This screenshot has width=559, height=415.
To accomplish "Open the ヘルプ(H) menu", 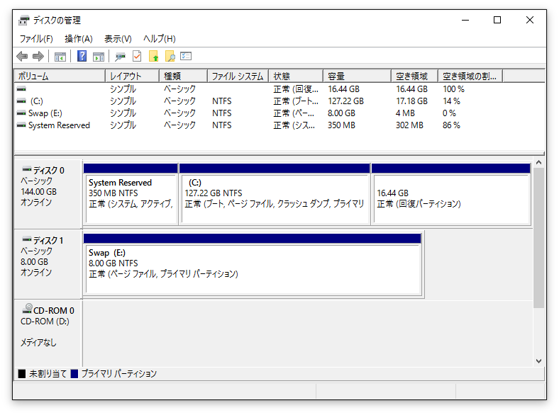I will point(160,38).
